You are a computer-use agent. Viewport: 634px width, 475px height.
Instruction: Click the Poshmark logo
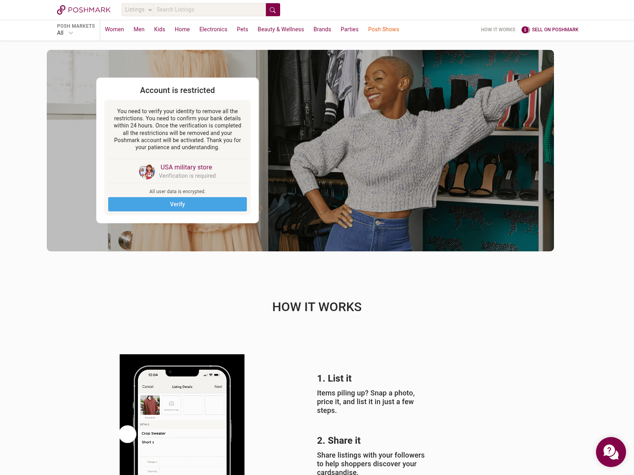point(84,10)
